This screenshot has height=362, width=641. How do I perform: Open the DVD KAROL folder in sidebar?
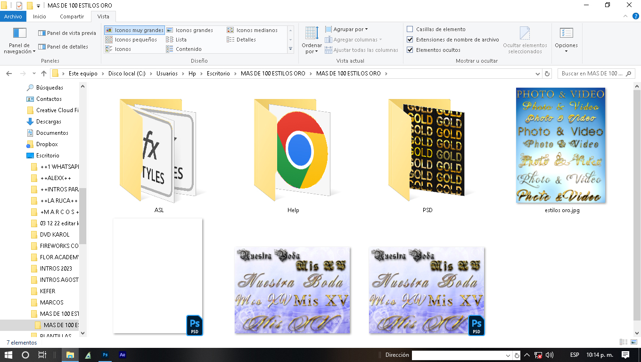55,235
